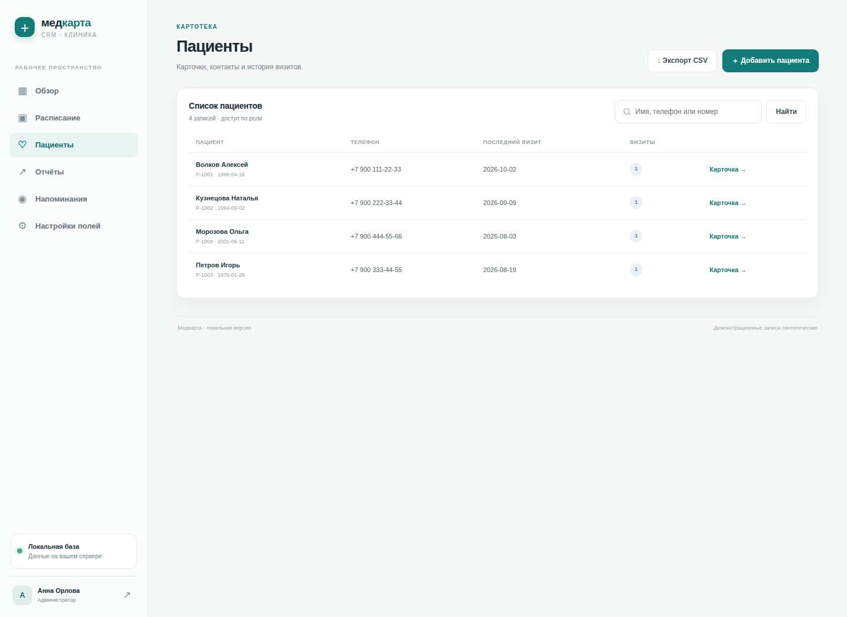847x617 pixels.
Task: Click visits badge for Волков Алексей
Action: [x=636, y=169]
